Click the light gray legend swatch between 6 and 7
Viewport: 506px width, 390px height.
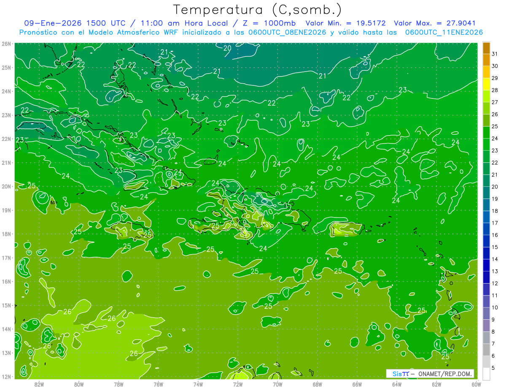(x=486, y=350)
